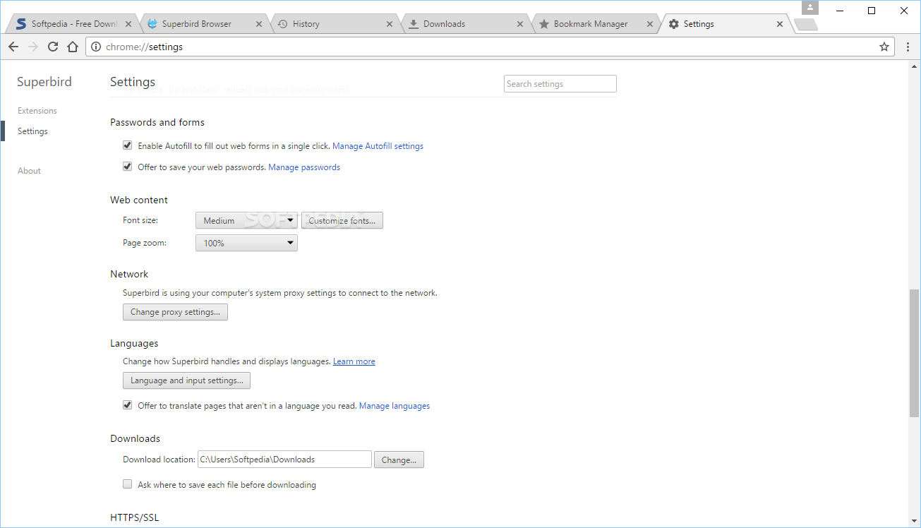The height and width of the screenshot is (528, 921).
Task: Click the scrollbar down arrow
Action: click(x=915, y=522)
